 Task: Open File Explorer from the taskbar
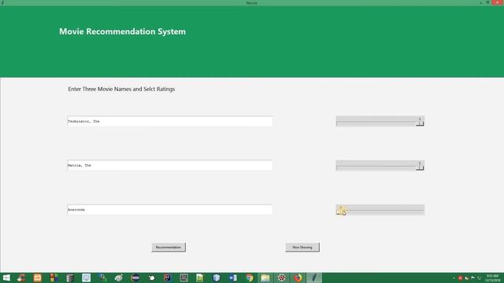click(x=265, y=277)
